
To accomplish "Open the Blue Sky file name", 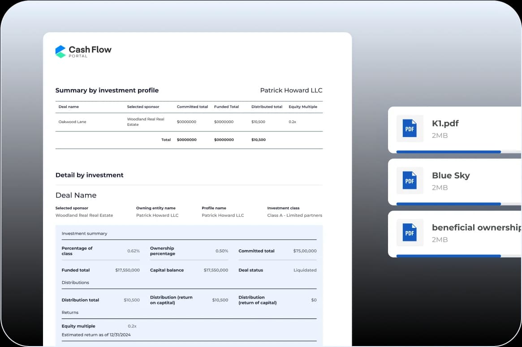I will [x=450, y=176].
